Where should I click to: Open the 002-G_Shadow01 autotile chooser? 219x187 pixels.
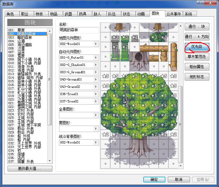point(96,65)
